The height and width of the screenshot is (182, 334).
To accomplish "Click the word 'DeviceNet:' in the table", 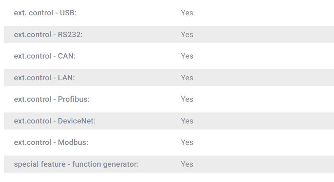I will click(x=77, y=121).
